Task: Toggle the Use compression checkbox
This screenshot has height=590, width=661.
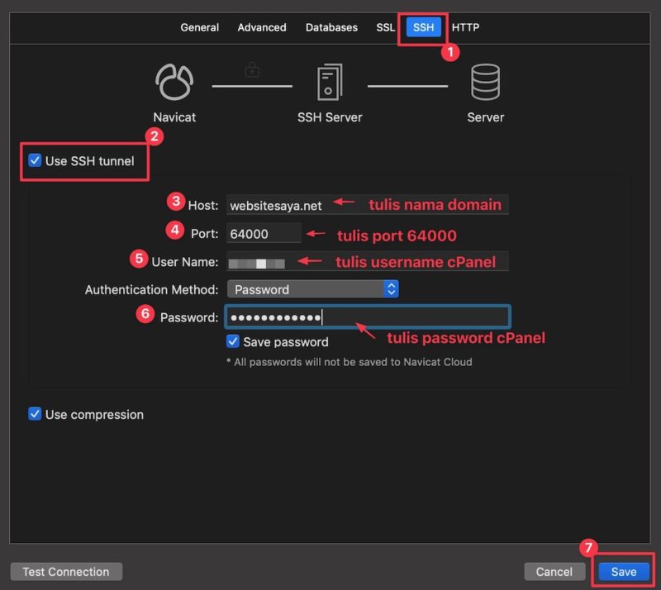Action: pyautogui.click(x=34, y=414)
